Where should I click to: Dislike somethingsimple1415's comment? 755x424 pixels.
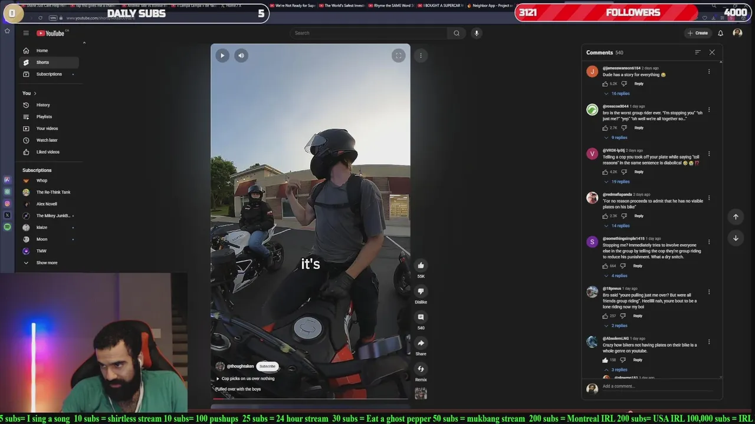tap(623, 266)
